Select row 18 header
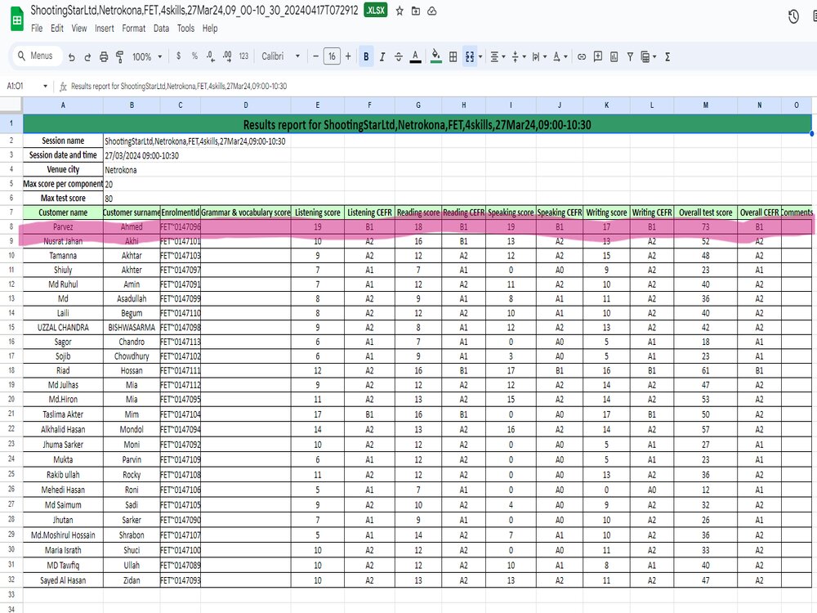The image size is (817, 613). (11, 370)
